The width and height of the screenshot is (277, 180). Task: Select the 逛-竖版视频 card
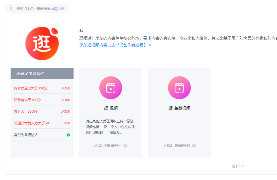point(179,112)
